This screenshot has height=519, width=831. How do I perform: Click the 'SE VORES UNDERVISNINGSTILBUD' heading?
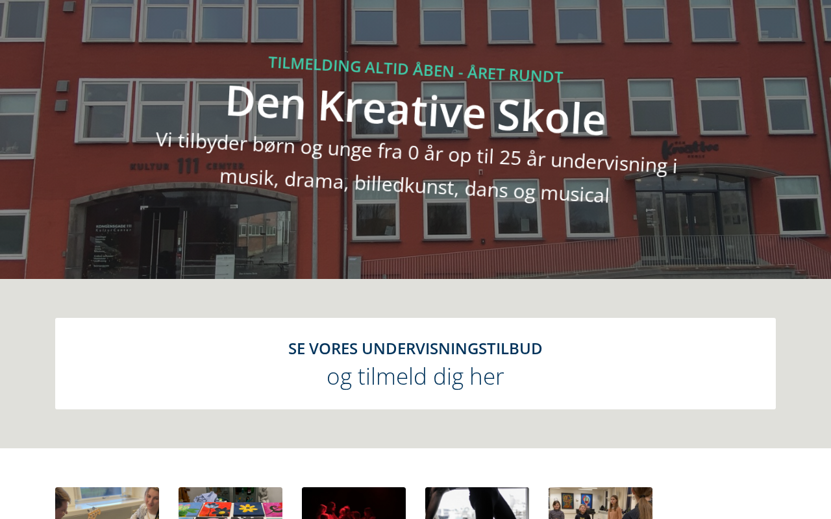pyautogui.click(x=415, y=348)
